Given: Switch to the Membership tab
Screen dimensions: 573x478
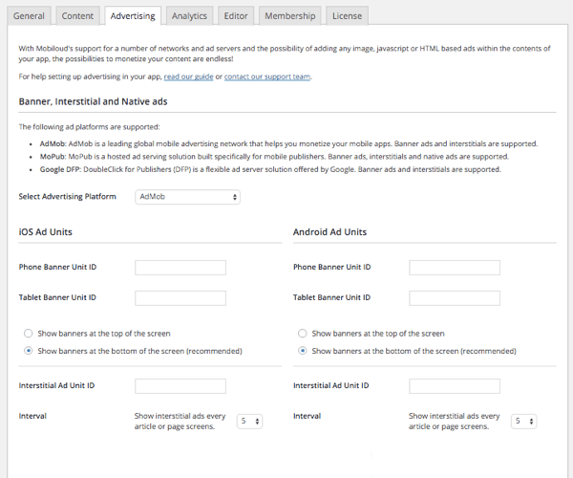Looking at the screenshot, I should [289, 16].
